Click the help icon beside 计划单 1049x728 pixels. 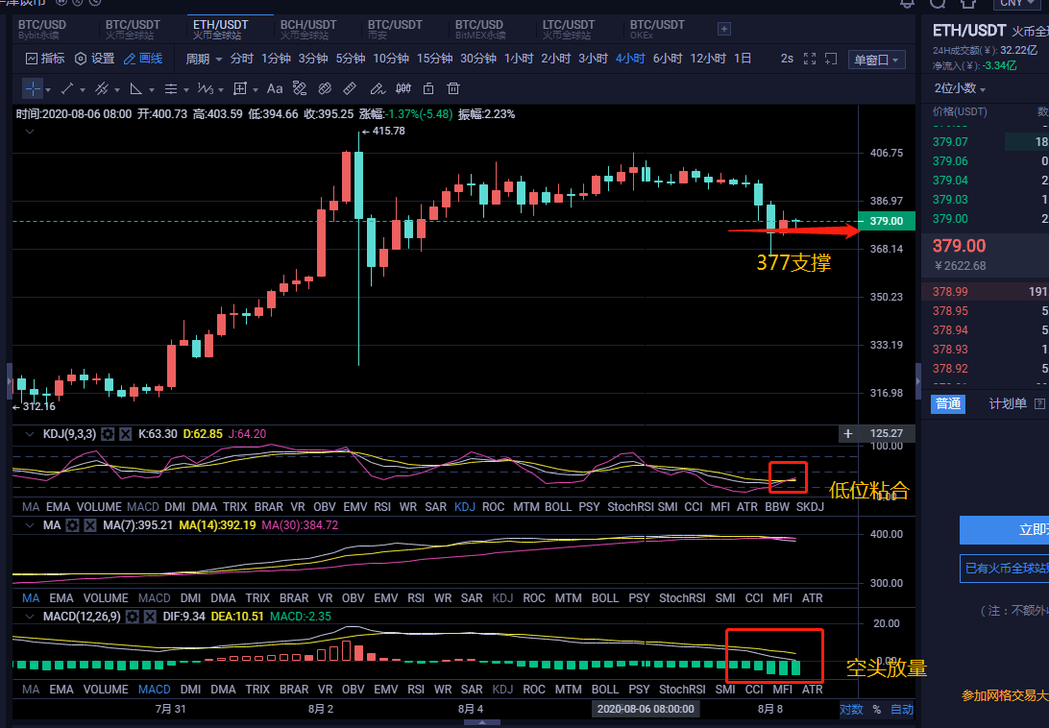pyautogui.click(x=1039, y=403)
